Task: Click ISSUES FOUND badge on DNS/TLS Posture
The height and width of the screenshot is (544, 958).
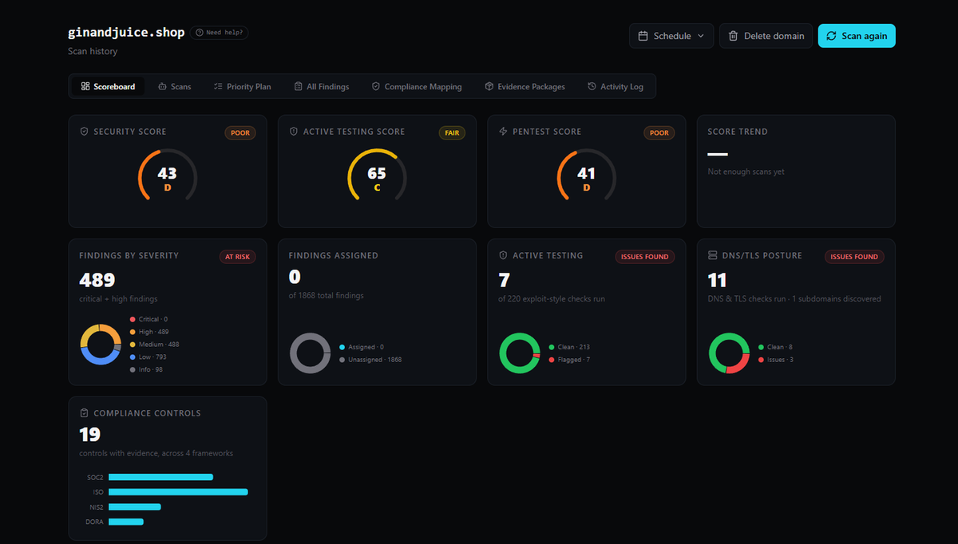Action: click(x=854, y=257)
